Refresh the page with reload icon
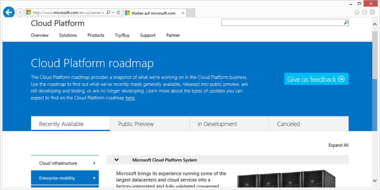 (x=118, y=12)
